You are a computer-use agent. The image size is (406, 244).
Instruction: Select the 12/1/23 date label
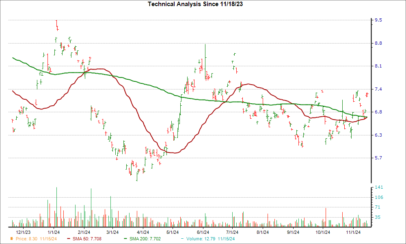(x=23, y=232)
